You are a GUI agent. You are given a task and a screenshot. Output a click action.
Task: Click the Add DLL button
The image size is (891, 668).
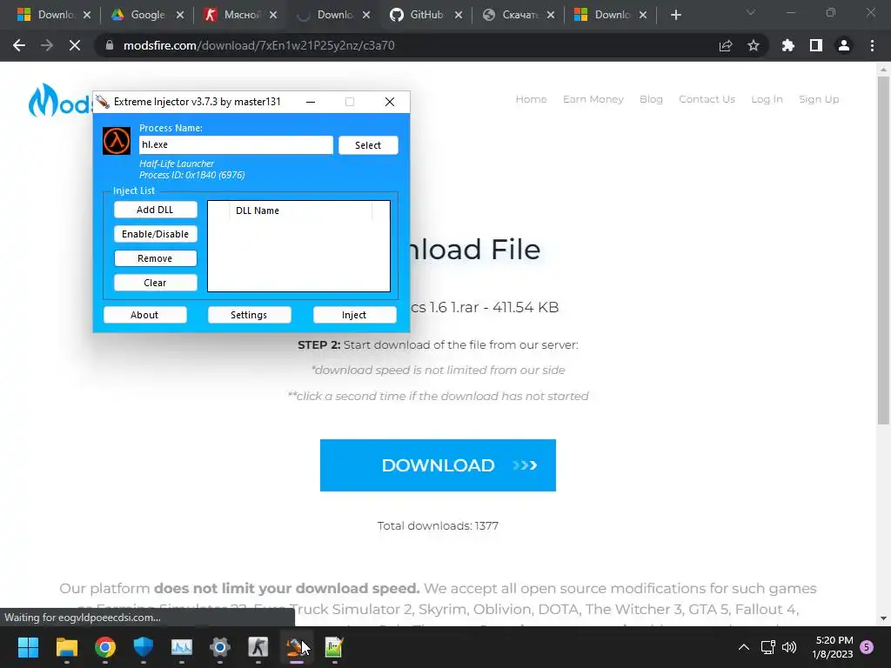pyautogui.click(x=155, y=210)
